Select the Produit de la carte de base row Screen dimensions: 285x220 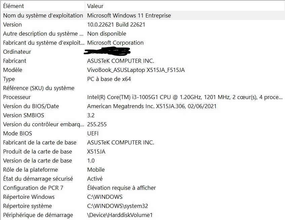point(143,151)
